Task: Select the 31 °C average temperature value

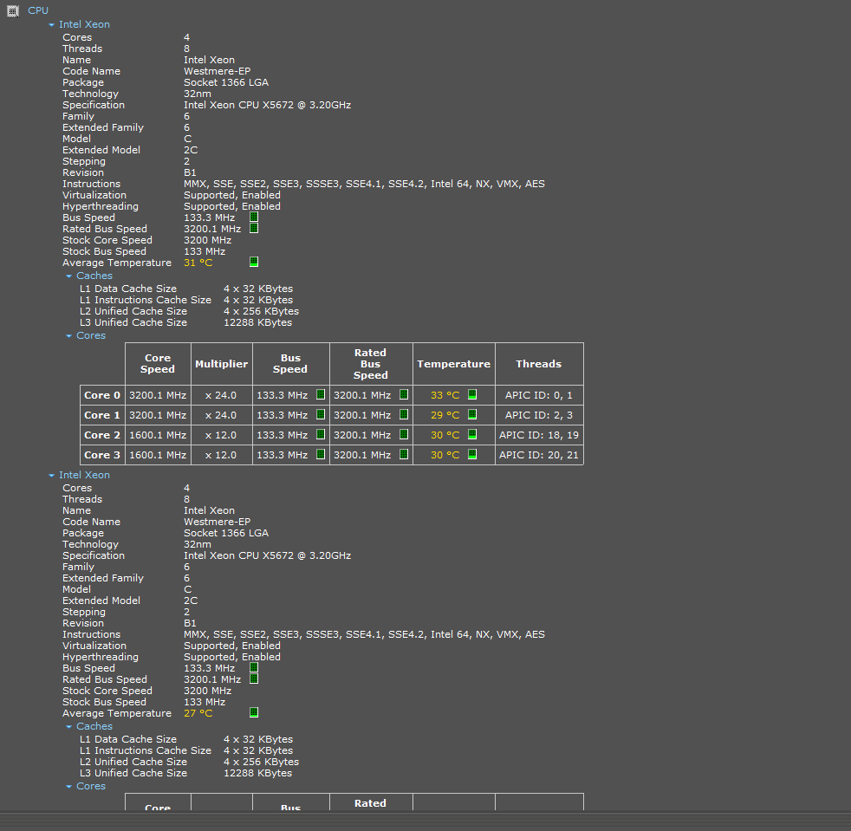Action: tap(198, 263)
